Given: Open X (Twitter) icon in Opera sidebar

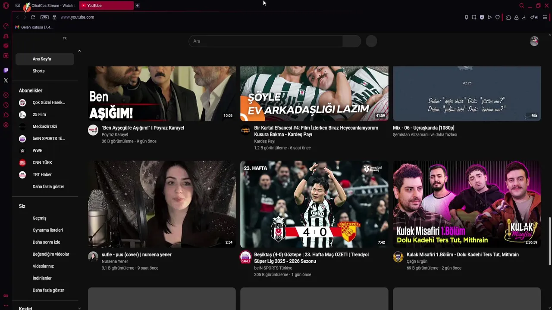Looking at the screenshot, I should coord(6,81).
